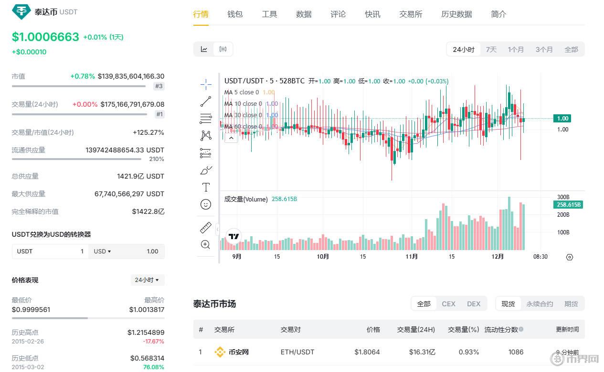The width and height of the screenshot is (604, 372).
Task: Filter markets by CEX
Action: pos(448,304)
